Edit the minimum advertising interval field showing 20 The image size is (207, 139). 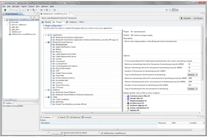pyautogui.click(x=194, y=64)
